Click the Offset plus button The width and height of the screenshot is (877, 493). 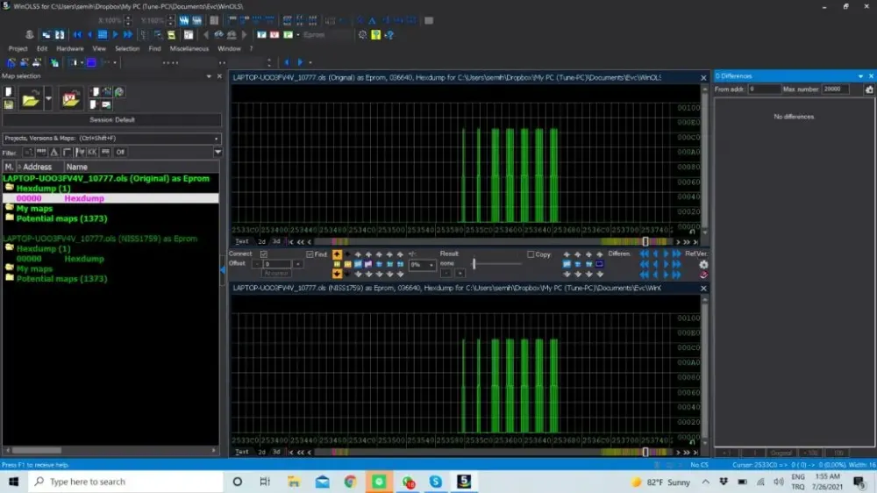click(x=297, y=264)
